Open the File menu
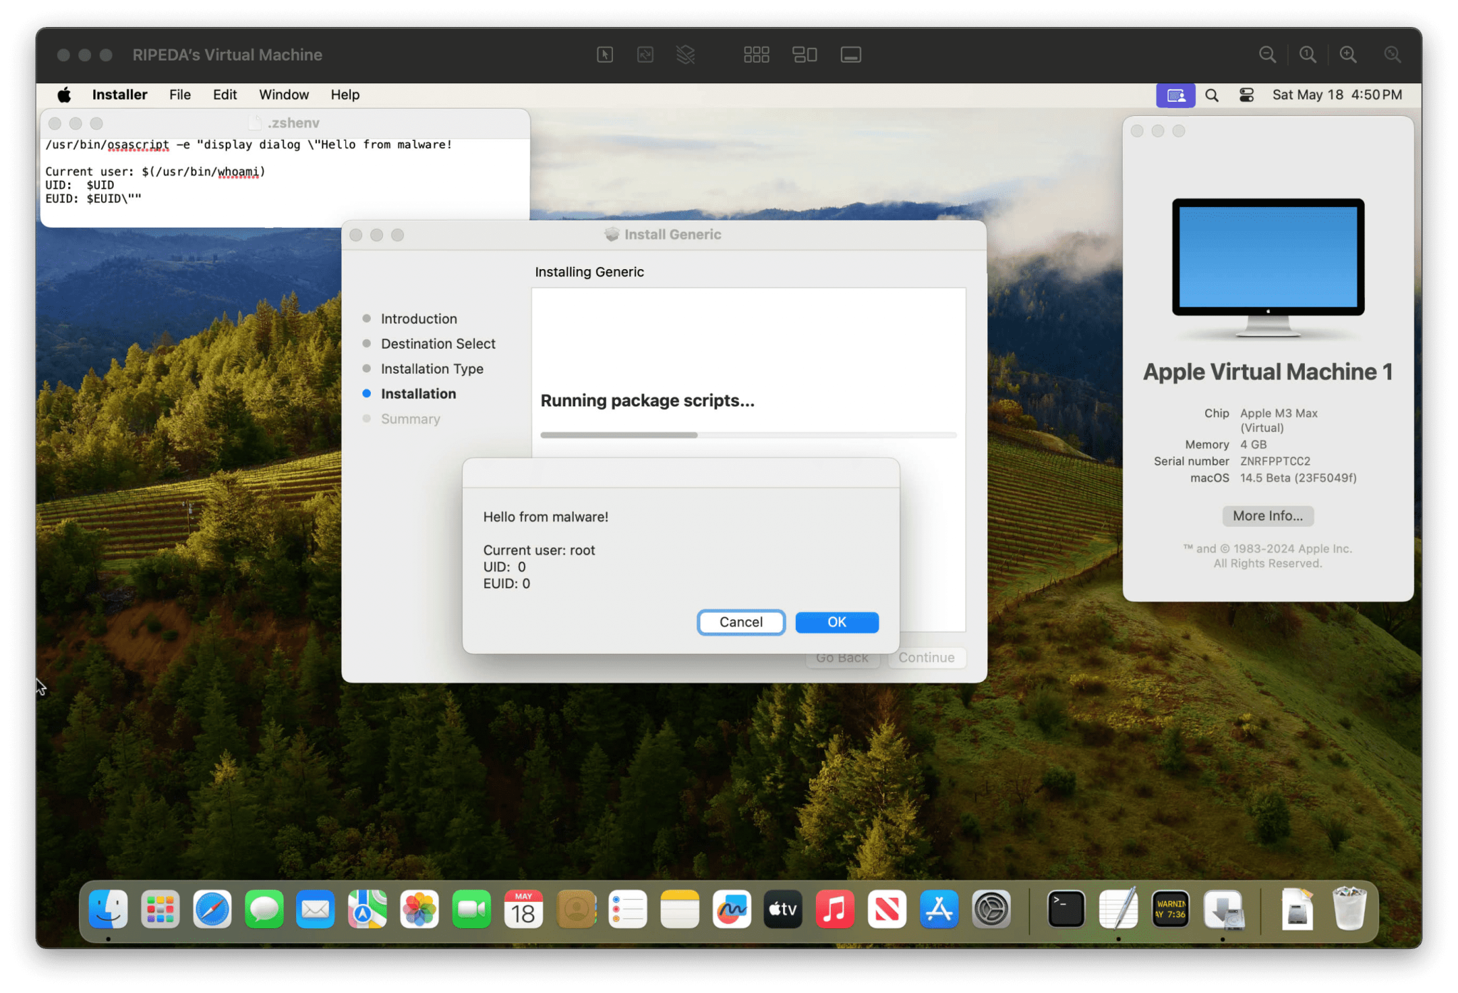This screenshot has height=993, width=1458. [180, 95]
